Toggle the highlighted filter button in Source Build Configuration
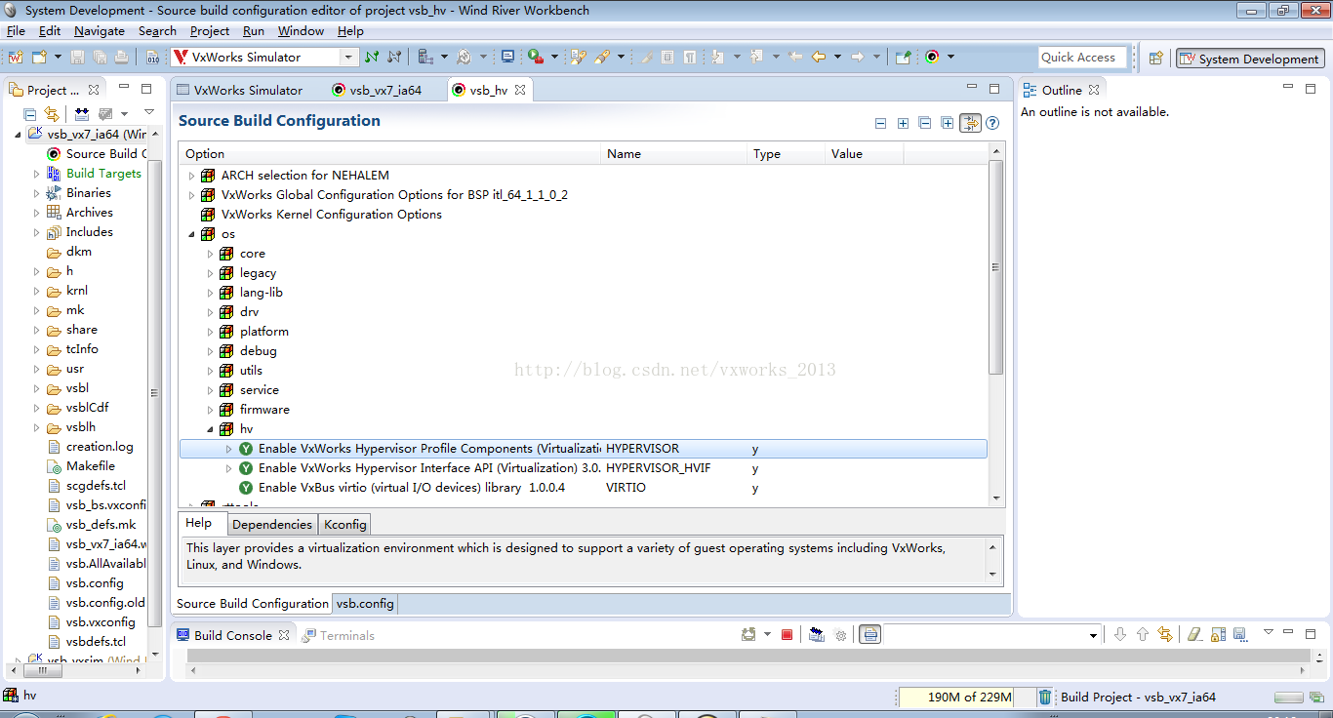Viewport: 1333px width, 718px height. coord(970,124)
